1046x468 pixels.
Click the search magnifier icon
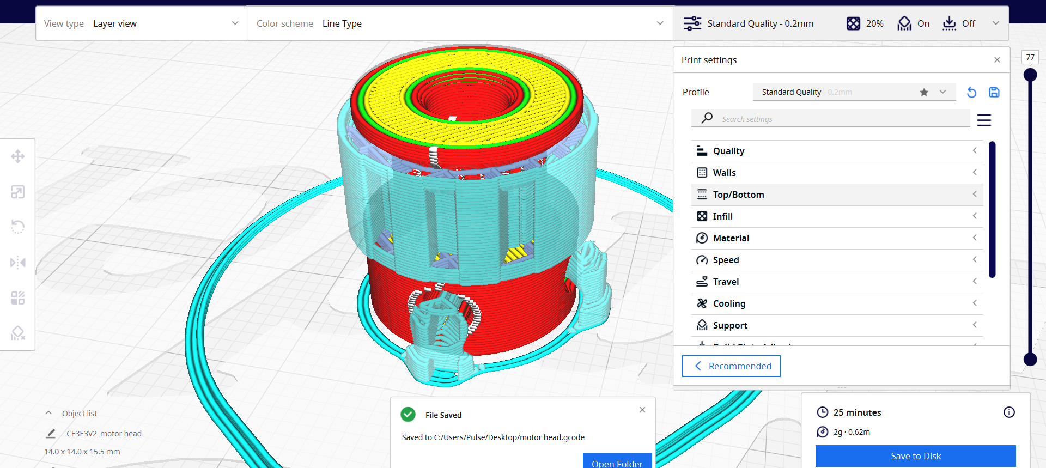coord(707,118)
